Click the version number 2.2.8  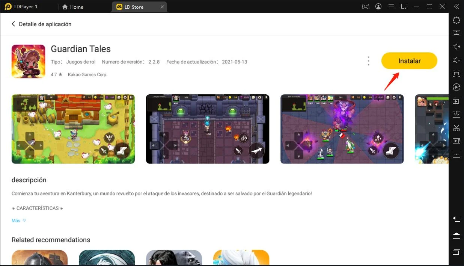pos(154,62)
